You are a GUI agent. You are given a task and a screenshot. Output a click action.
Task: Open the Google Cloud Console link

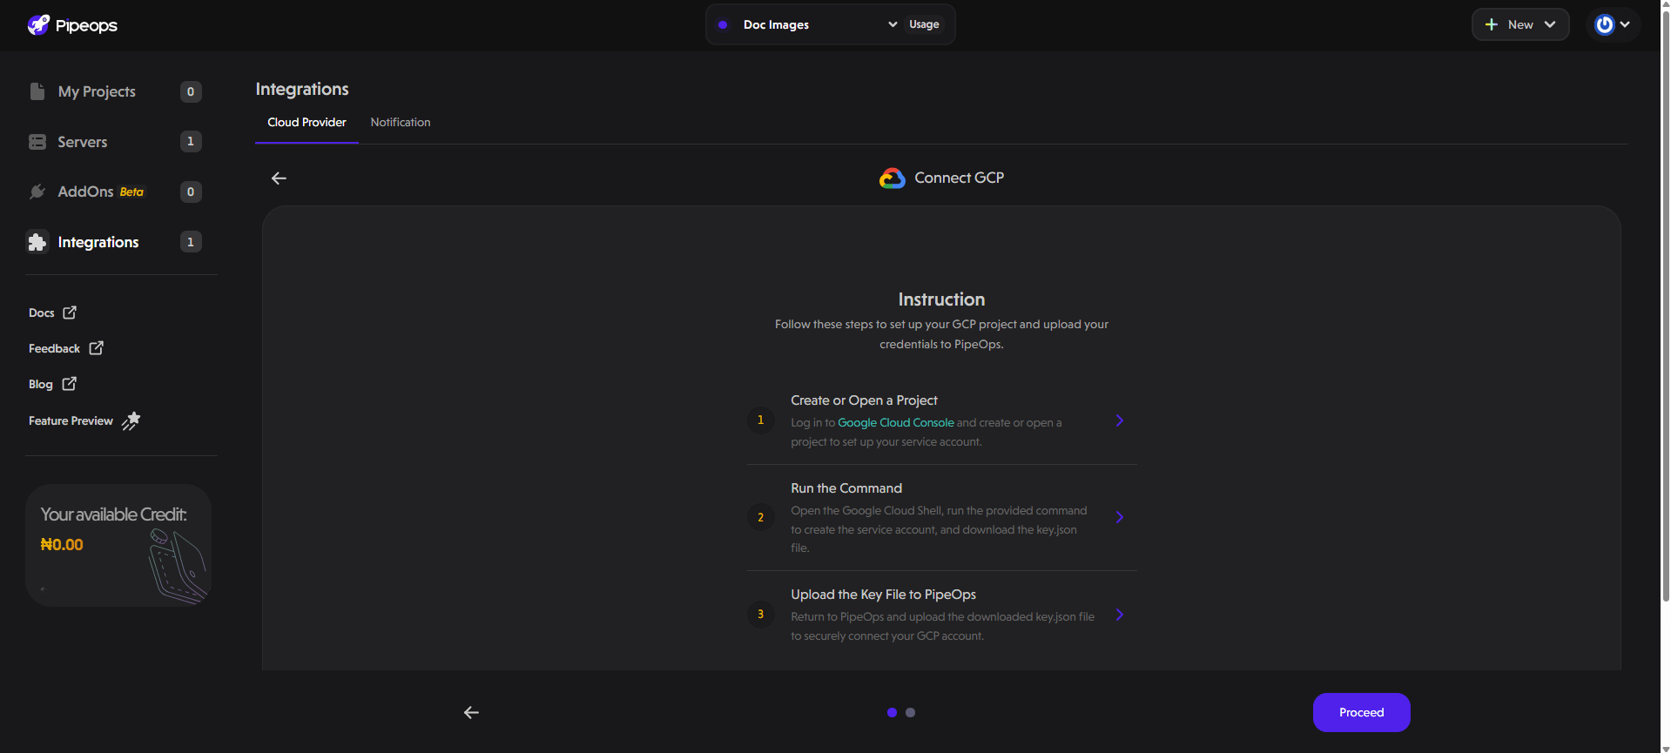pos(896,422)
